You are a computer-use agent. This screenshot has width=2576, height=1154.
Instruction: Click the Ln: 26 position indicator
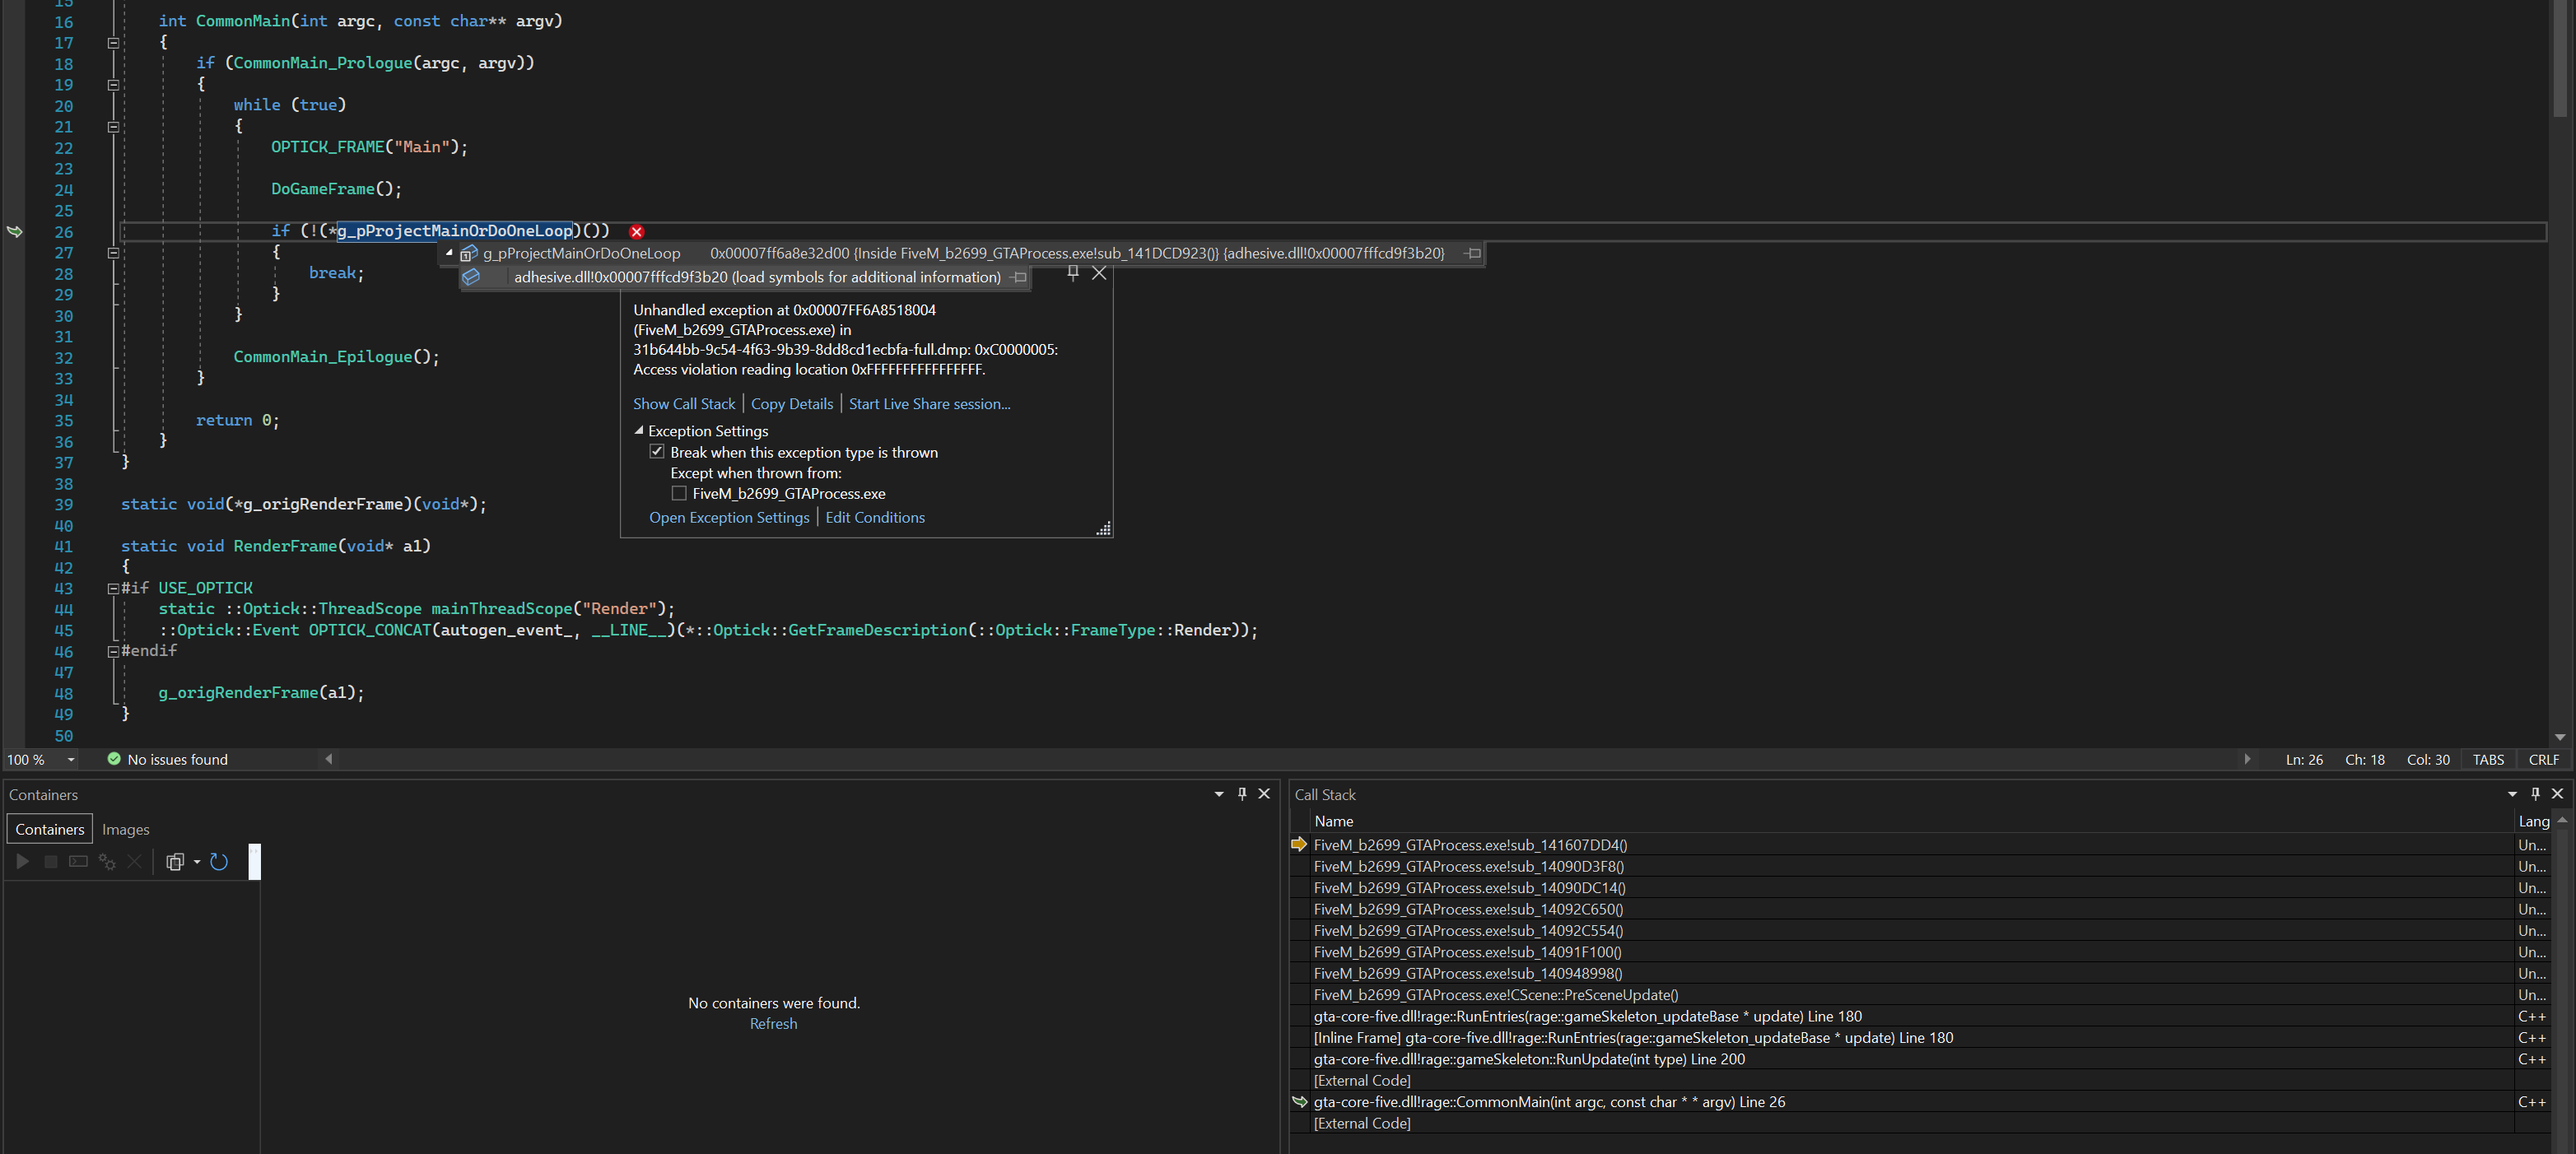pos(2304,760)
